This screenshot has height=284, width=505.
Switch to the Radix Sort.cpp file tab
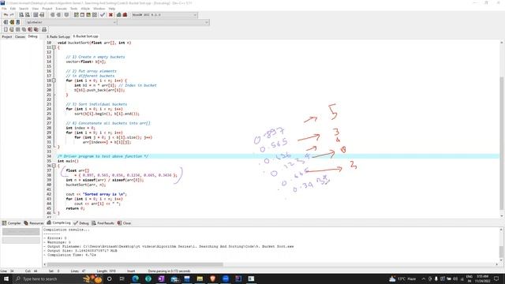tap(58, 37)
